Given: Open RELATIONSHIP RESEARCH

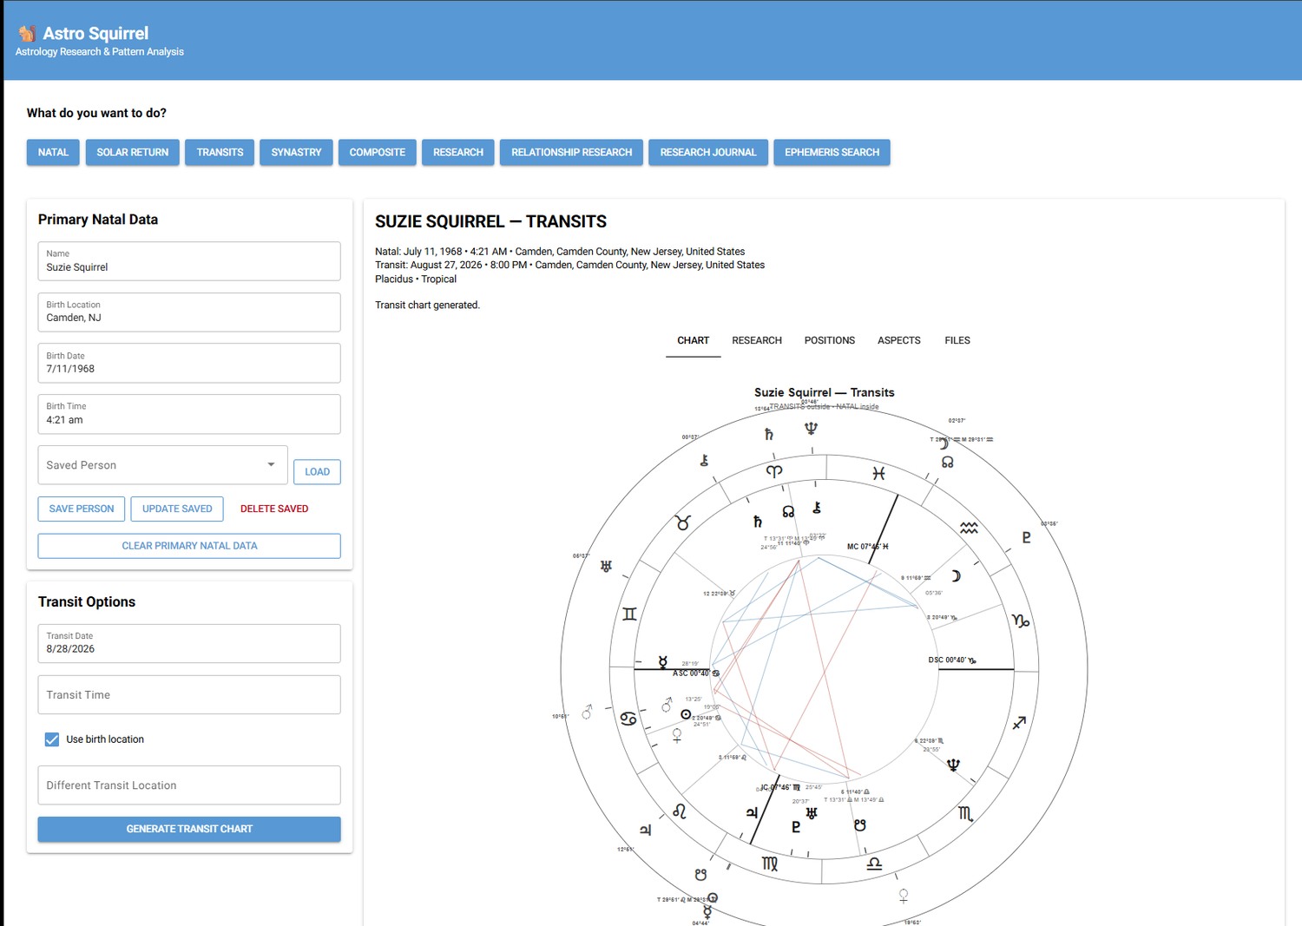Looking at the screenshot, I should (572, 152).
